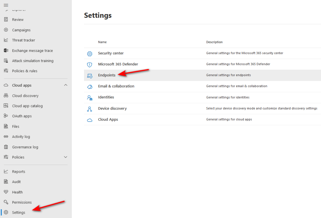
Task: Click the OAuth apps icon
Action: [x=6, y=116]
